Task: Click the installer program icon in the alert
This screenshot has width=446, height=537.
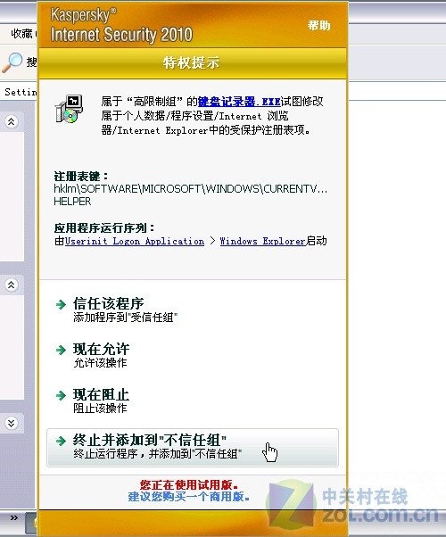Action: pos(70,109)
